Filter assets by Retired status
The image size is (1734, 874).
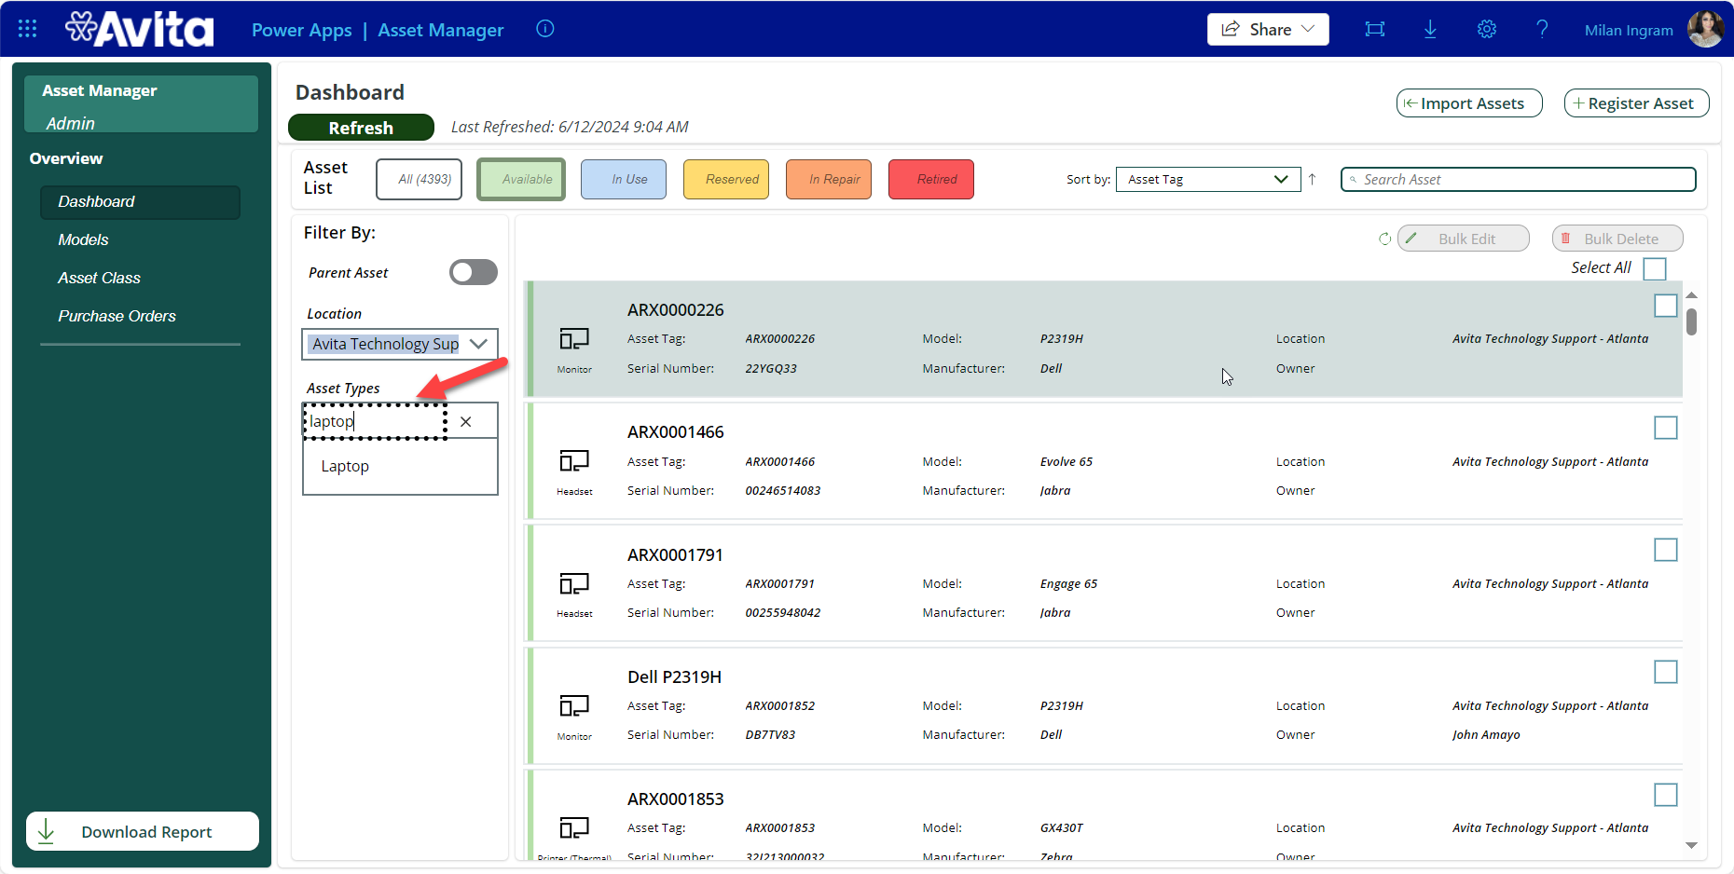(x=931, y=179)
